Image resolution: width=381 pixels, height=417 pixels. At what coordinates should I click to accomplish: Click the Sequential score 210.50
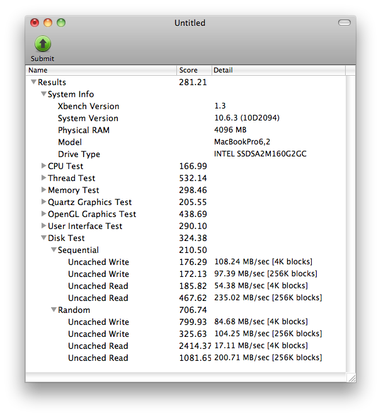pyautogui.click(x=193, y=250)
